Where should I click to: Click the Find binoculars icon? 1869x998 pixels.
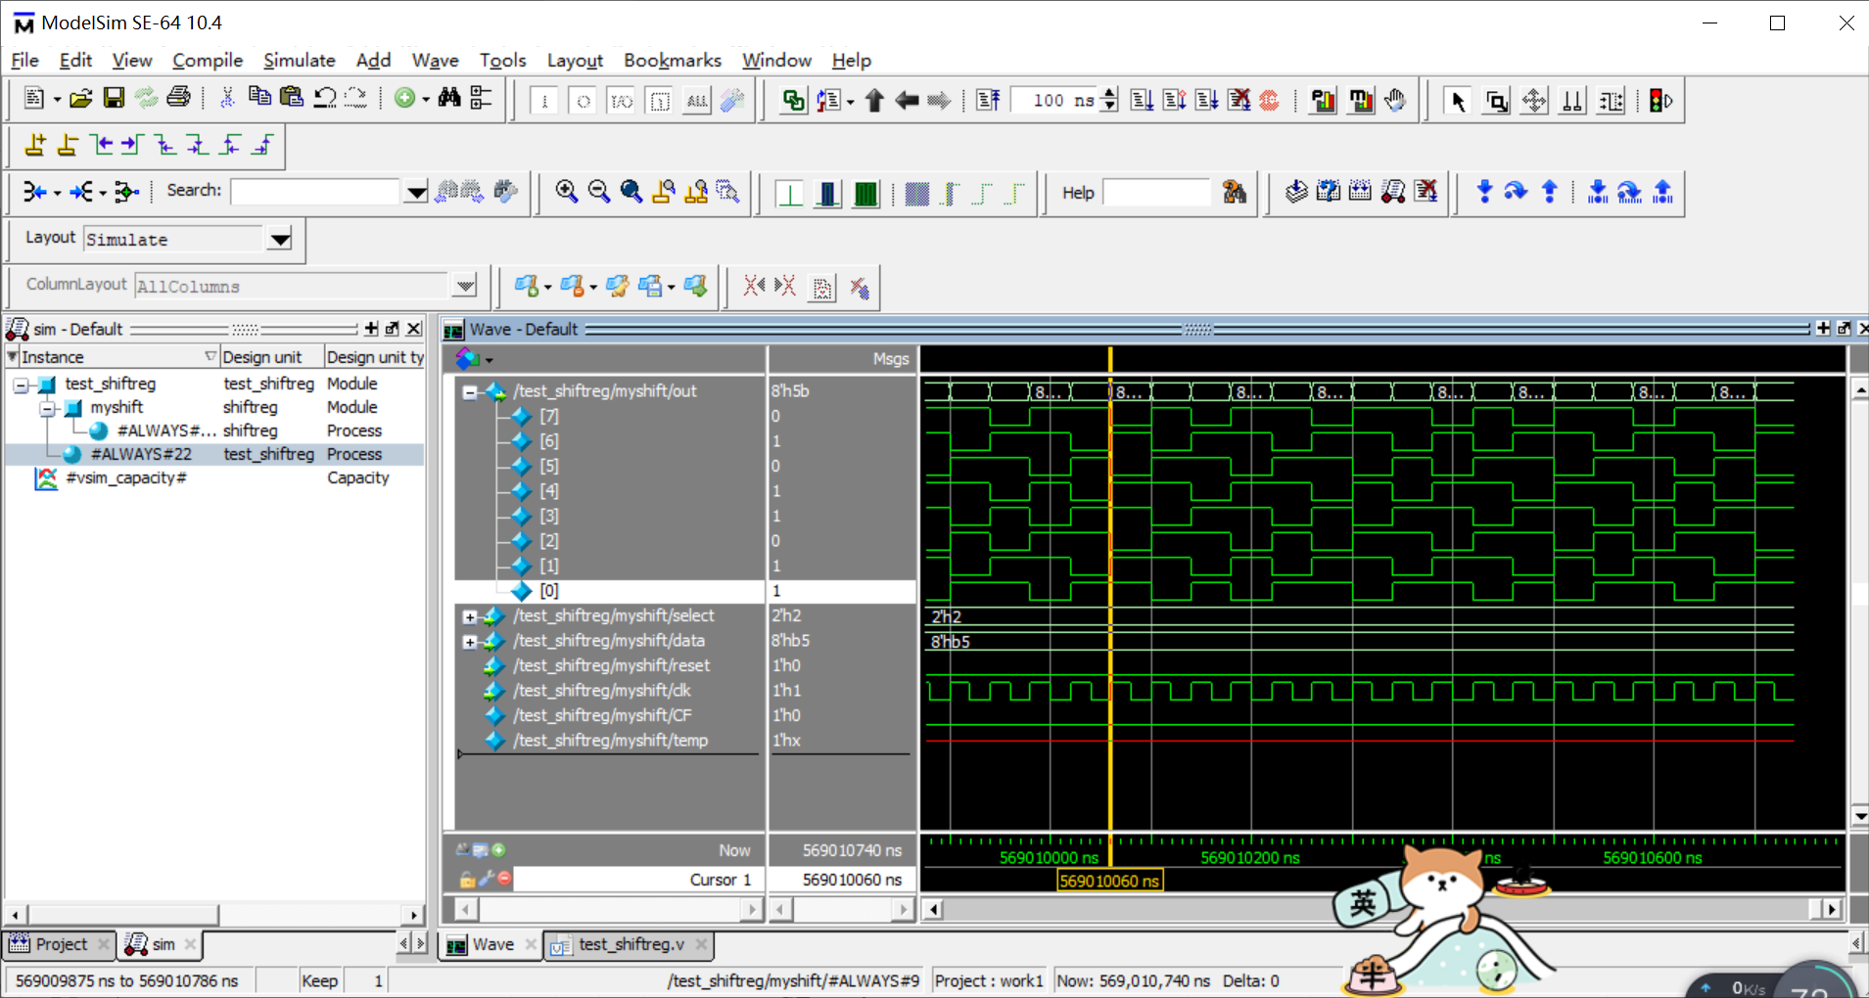tap(449, 98)
